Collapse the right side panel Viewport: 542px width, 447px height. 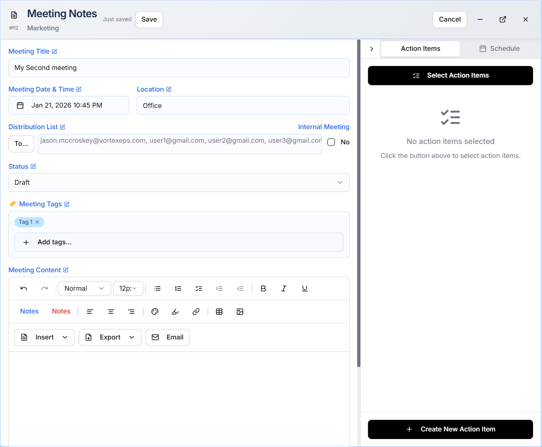click(x=372, y=49)
